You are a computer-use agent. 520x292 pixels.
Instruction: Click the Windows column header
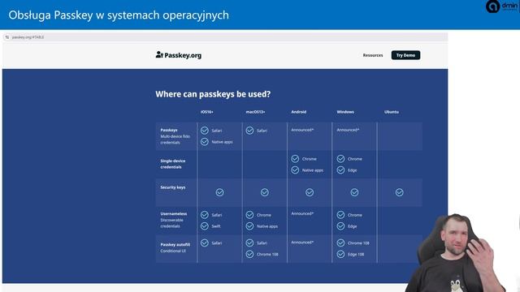345,112
